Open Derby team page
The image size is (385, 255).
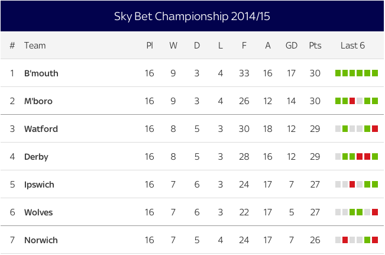tap(36, 157)
